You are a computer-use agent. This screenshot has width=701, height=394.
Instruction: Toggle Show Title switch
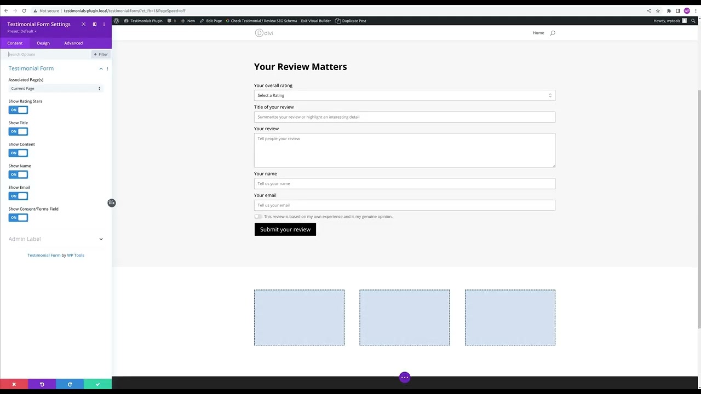18,131
